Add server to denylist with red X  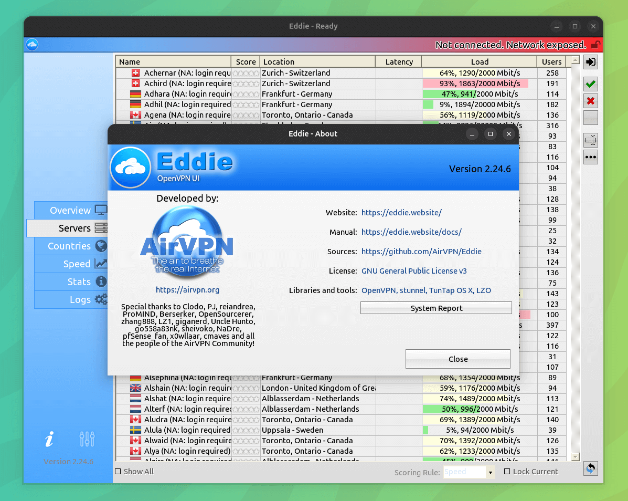(x=591, y=101)
